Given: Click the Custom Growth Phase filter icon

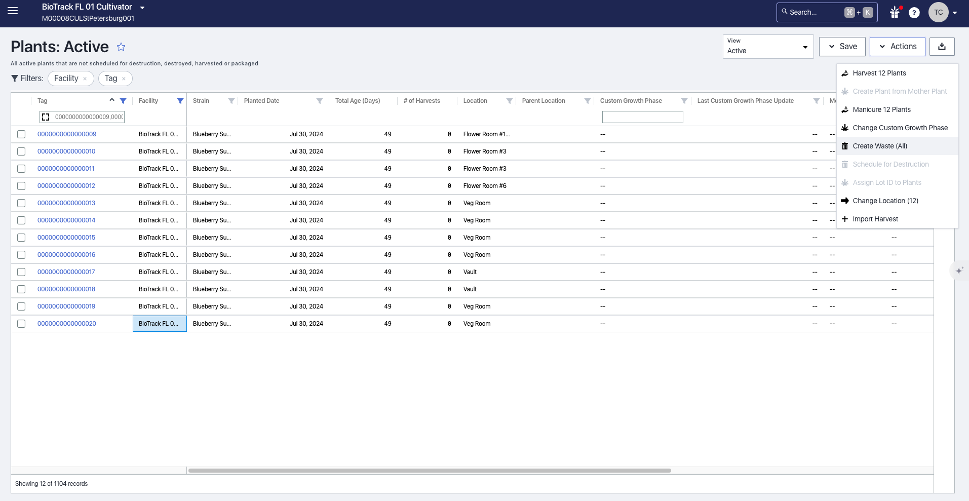Looking at the screenshot, I should (x=684, y=101).
